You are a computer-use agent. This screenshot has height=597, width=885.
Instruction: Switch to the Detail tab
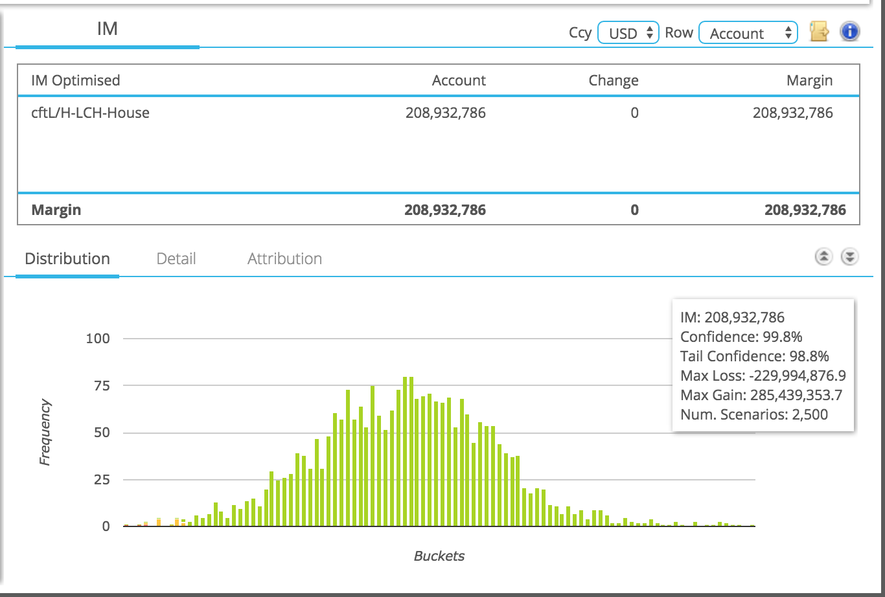[176, 258]
